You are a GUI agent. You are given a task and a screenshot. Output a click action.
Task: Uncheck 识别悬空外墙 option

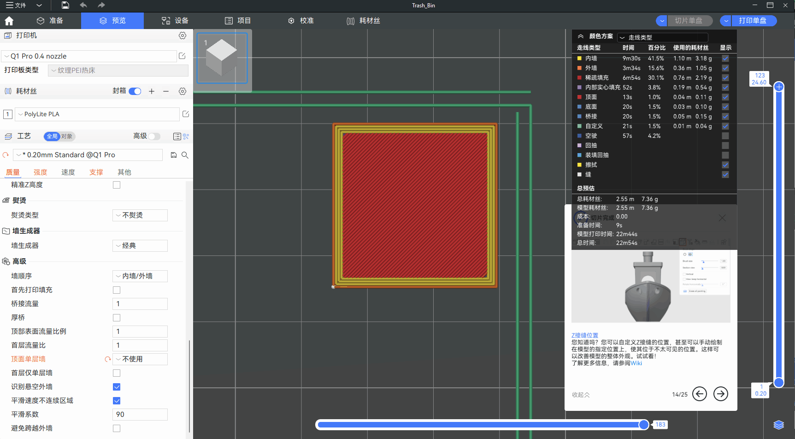pos(117,387)
